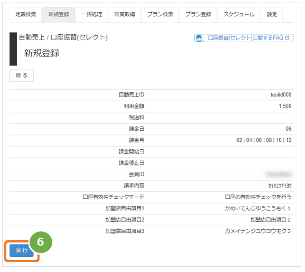Click the 口座有効性チェックモード label
Viewport: 305px width, 272px height.
(x=113, y=197)
